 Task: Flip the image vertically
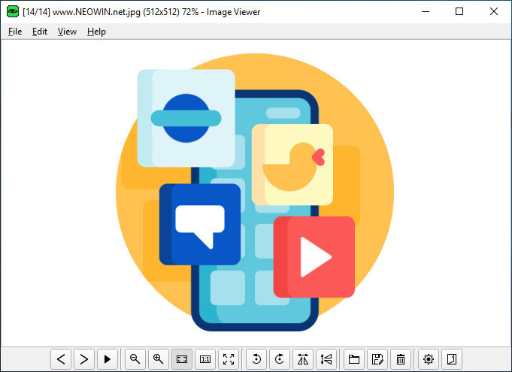click(326, 359)
